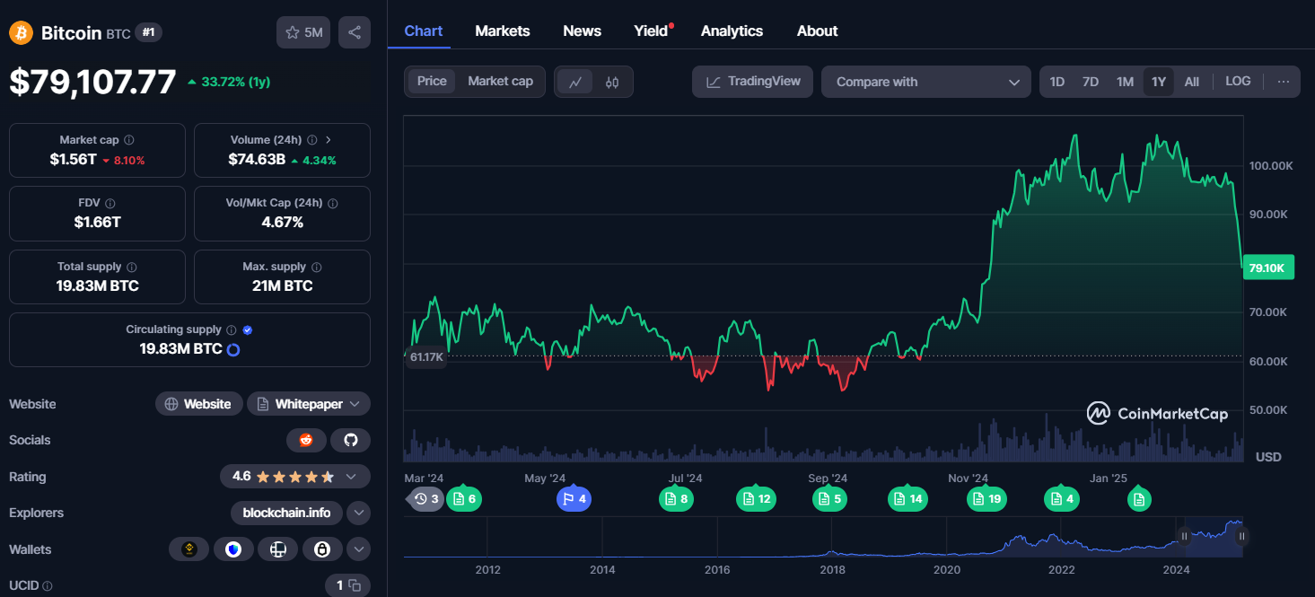Open the history marker labeled 3

point(426,498)
